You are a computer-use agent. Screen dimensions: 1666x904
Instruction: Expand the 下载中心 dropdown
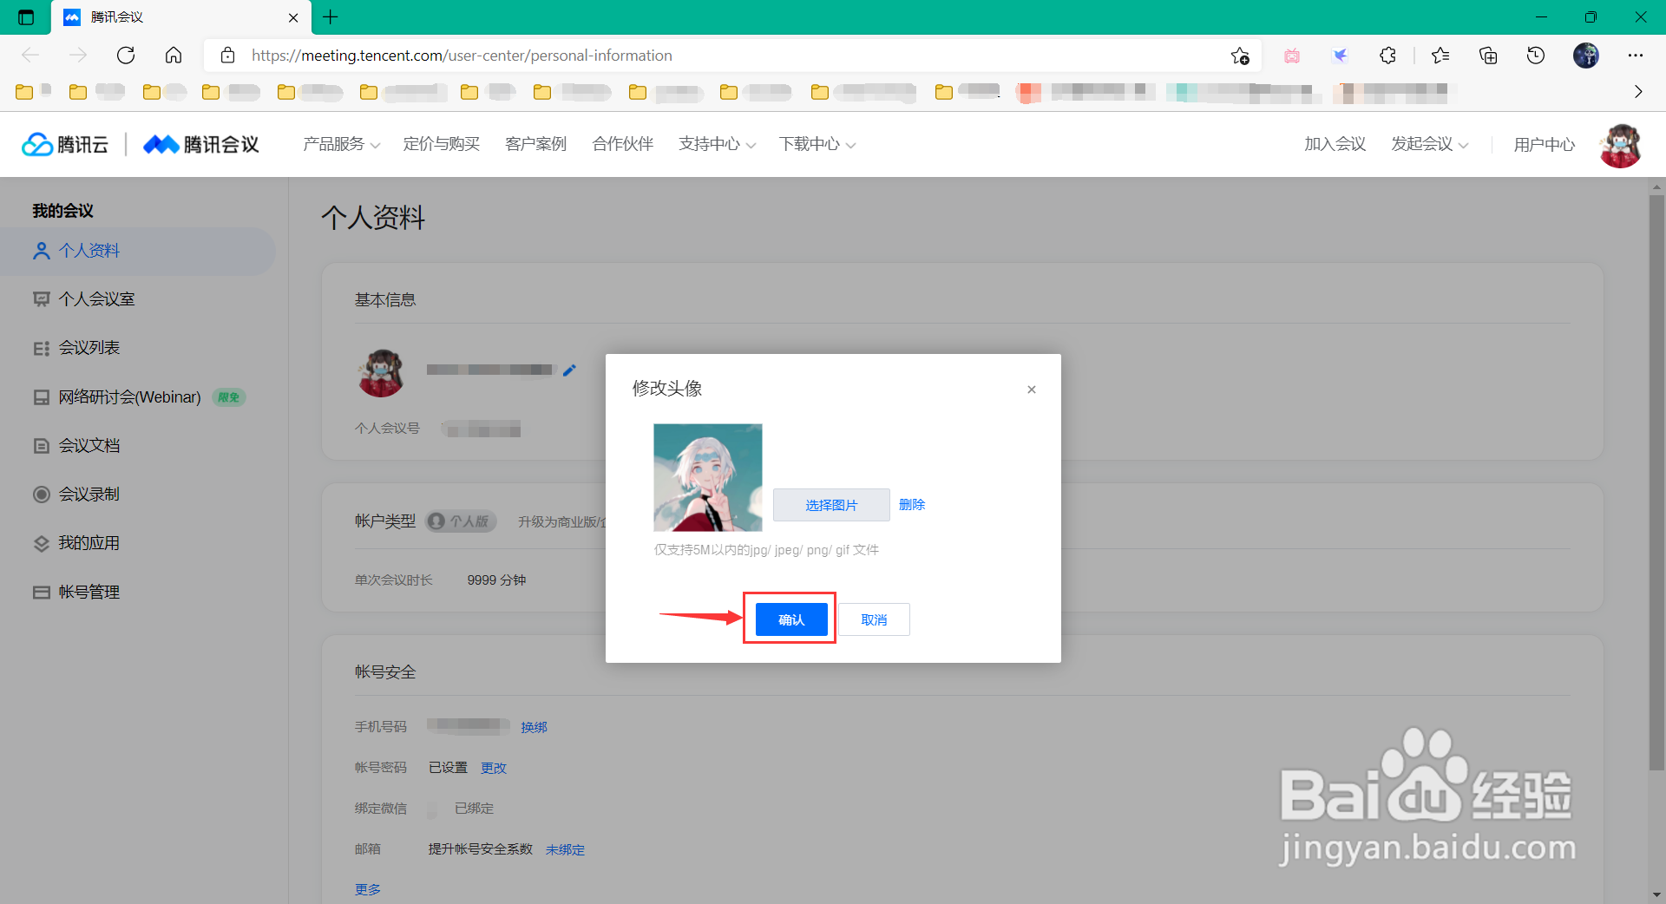pos(817,144)
